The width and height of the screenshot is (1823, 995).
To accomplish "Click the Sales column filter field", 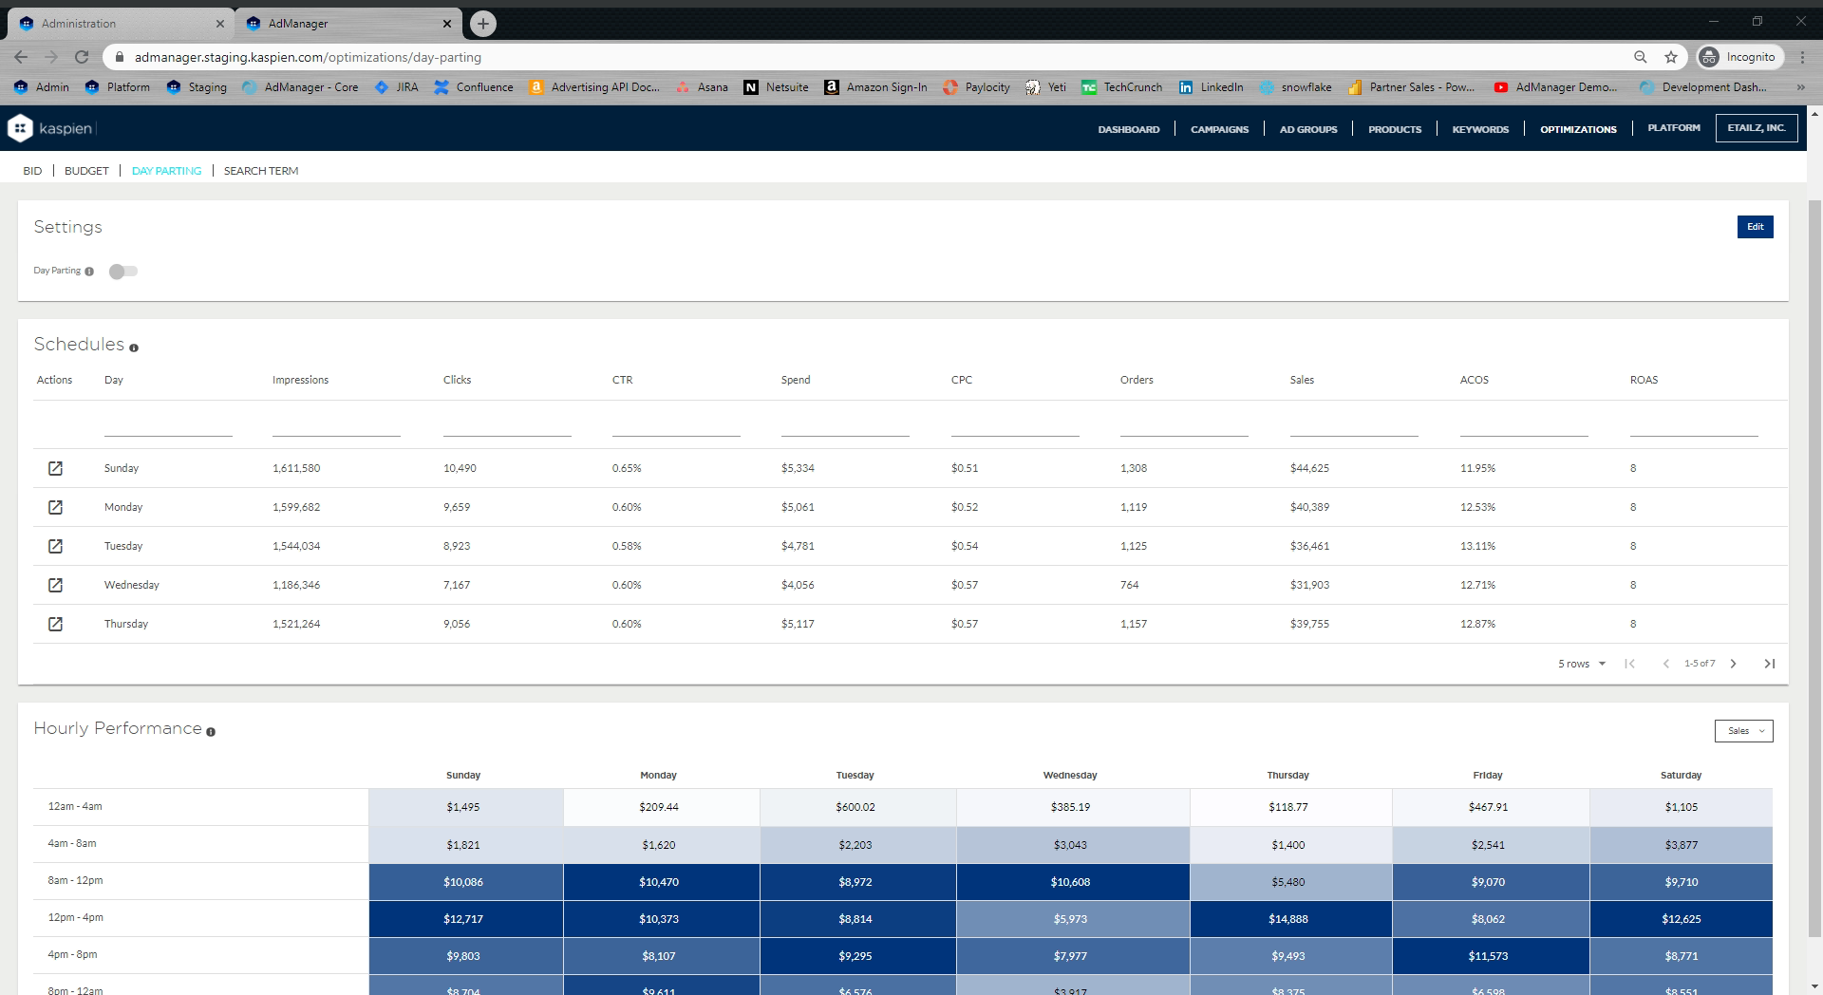I will (1354, 425).
